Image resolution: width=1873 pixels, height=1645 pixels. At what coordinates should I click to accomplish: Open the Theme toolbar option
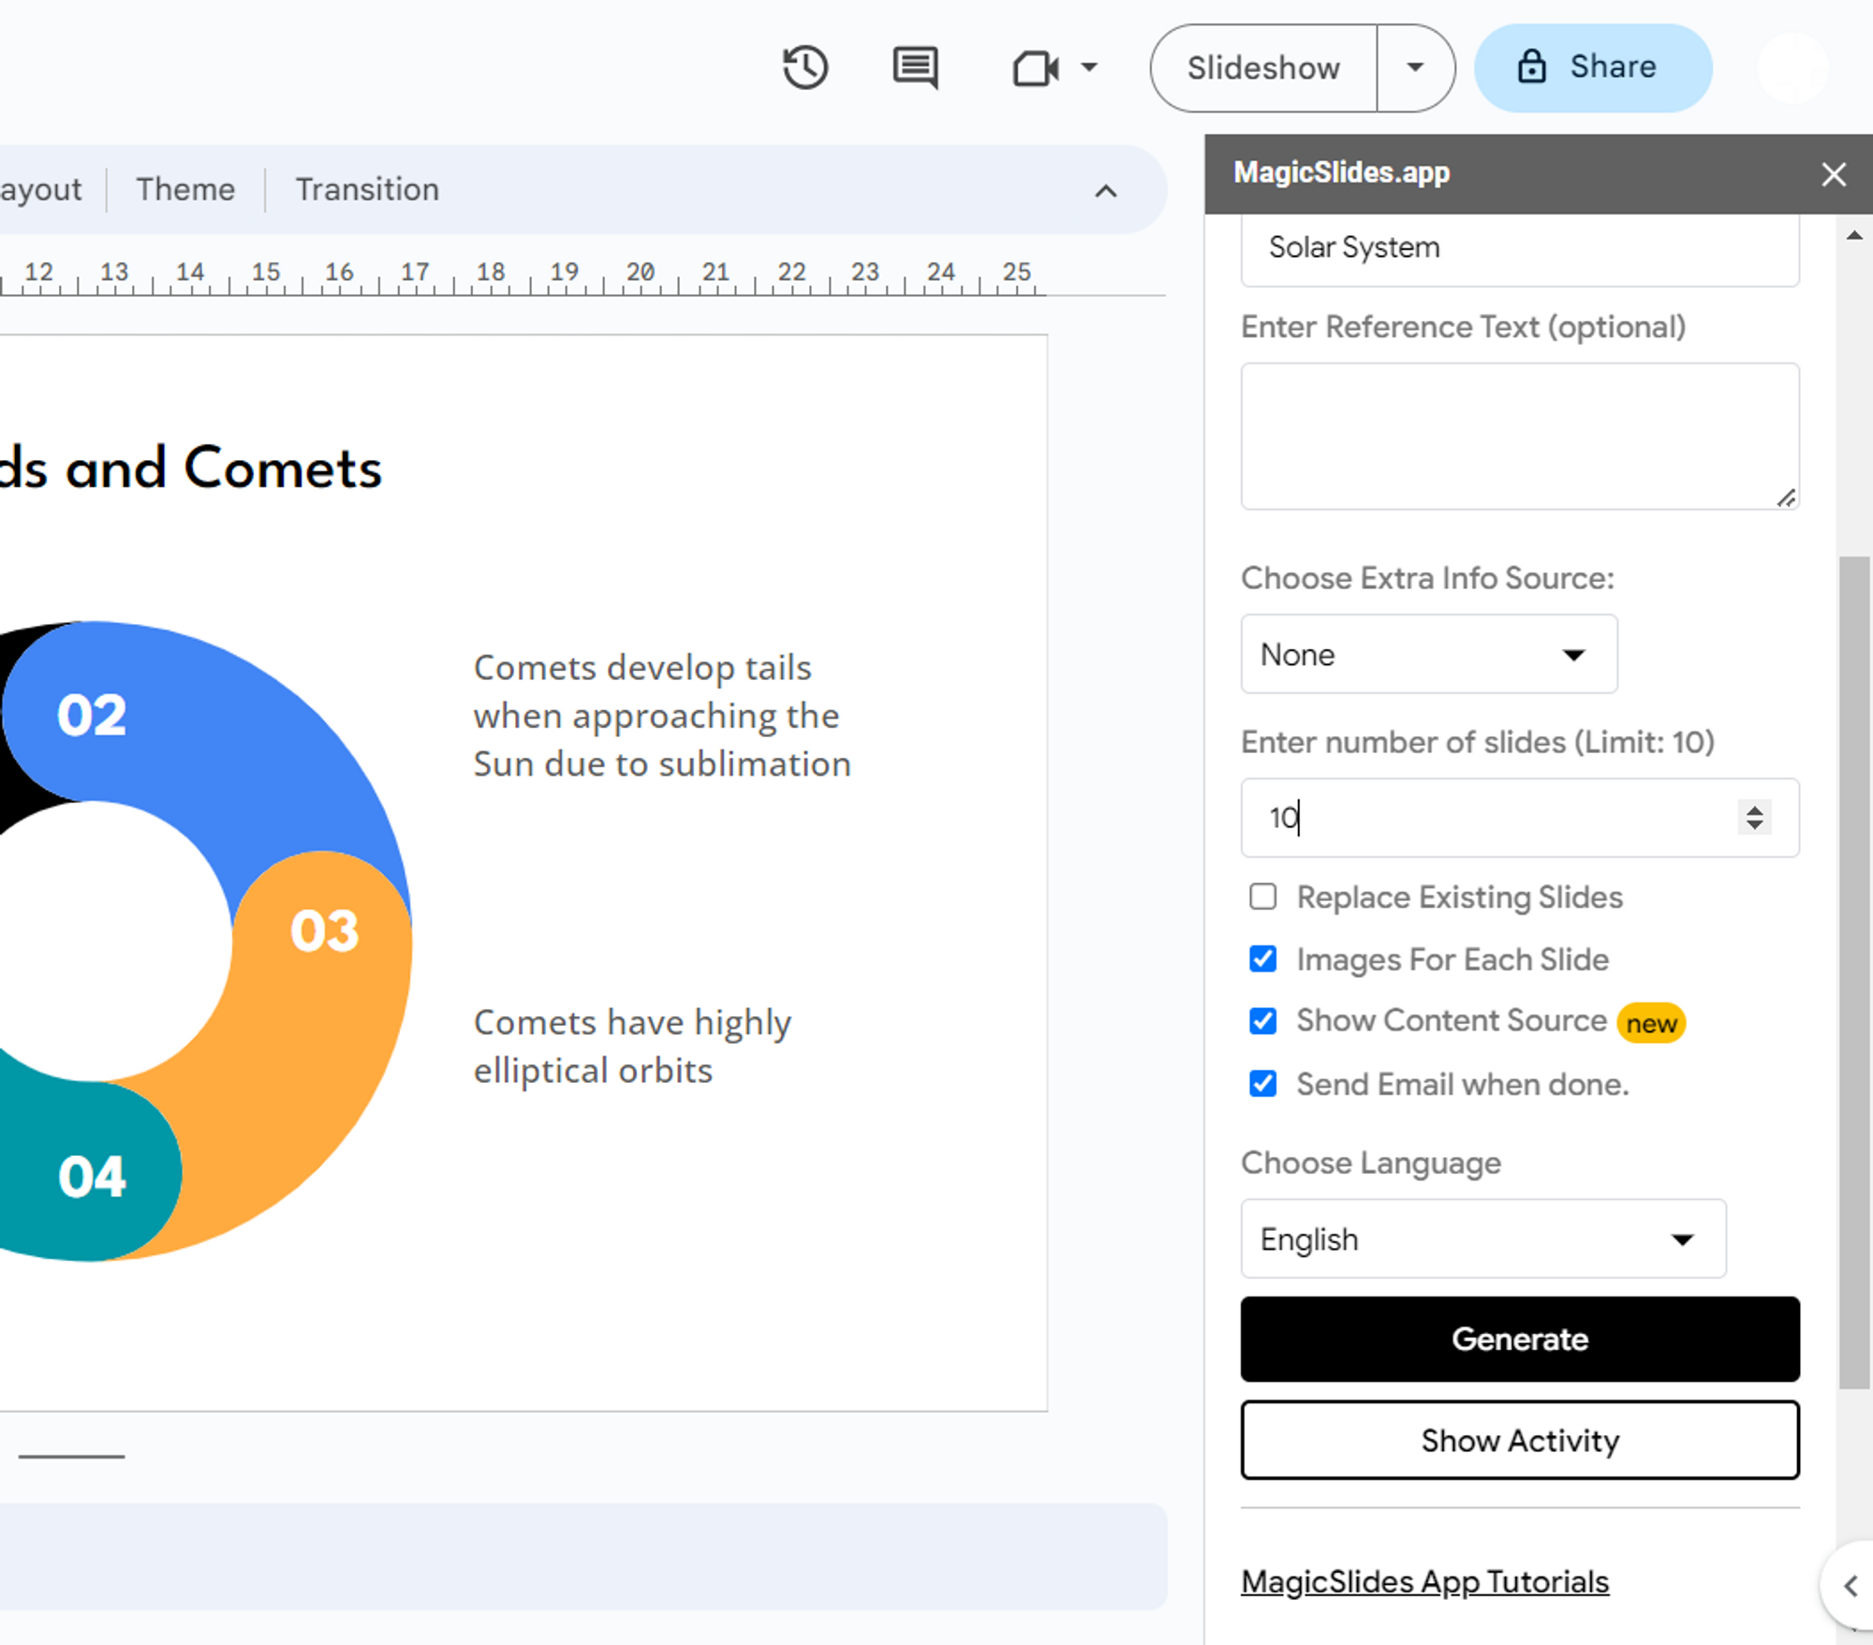pos(185,189)
